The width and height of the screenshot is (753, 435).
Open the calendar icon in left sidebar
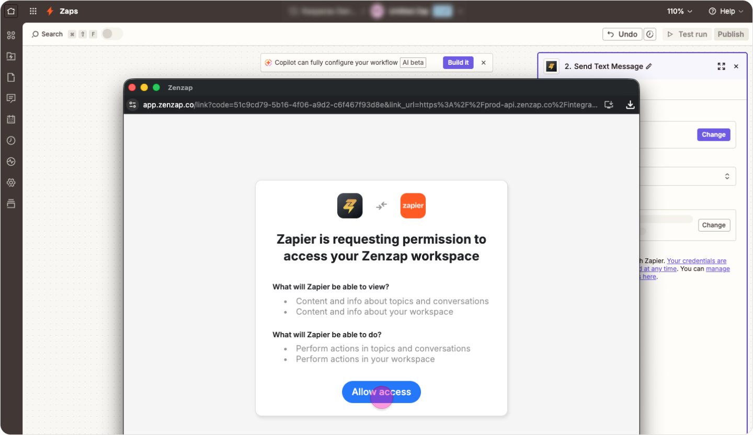[x=11, y=119]
